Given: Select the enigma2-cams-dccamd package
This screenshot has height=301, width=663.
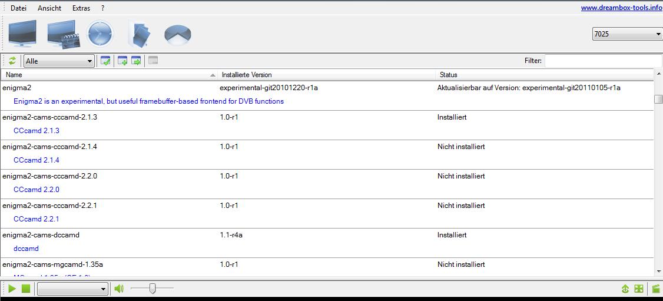Looking at the screenshot, I should 327,243.
